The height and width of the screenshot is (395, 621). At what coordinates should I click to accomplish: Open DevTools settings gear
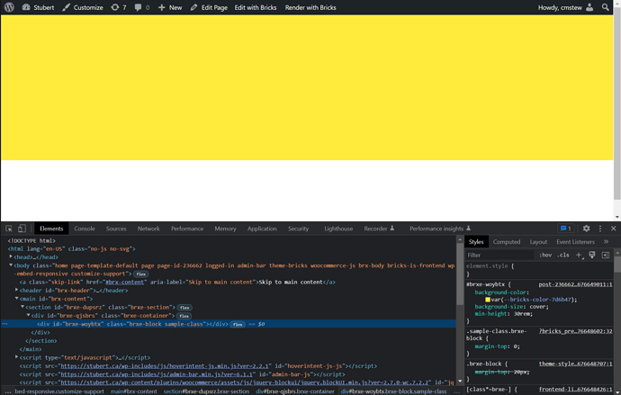click(x=586, y=229)
